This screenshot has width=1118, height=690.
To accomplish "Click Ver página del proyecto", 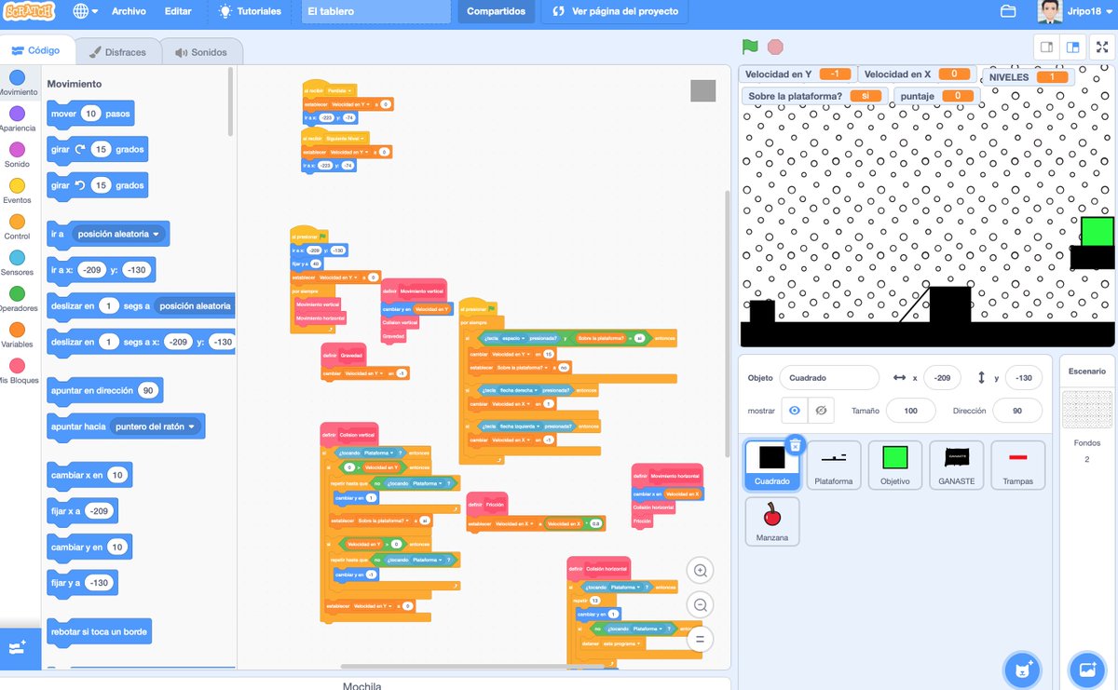I will pos(615,11).
